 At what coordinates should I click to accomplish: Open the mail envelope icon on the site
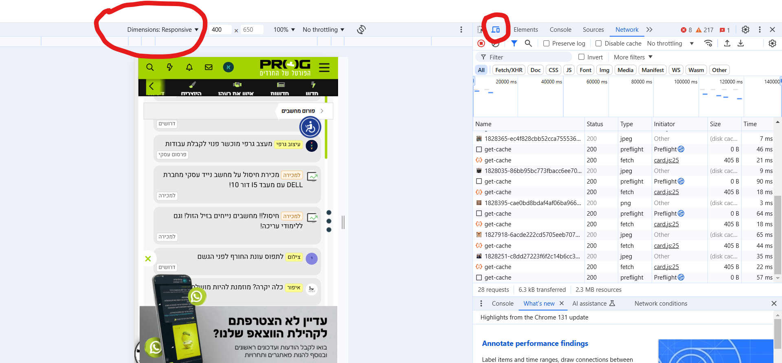209,68
